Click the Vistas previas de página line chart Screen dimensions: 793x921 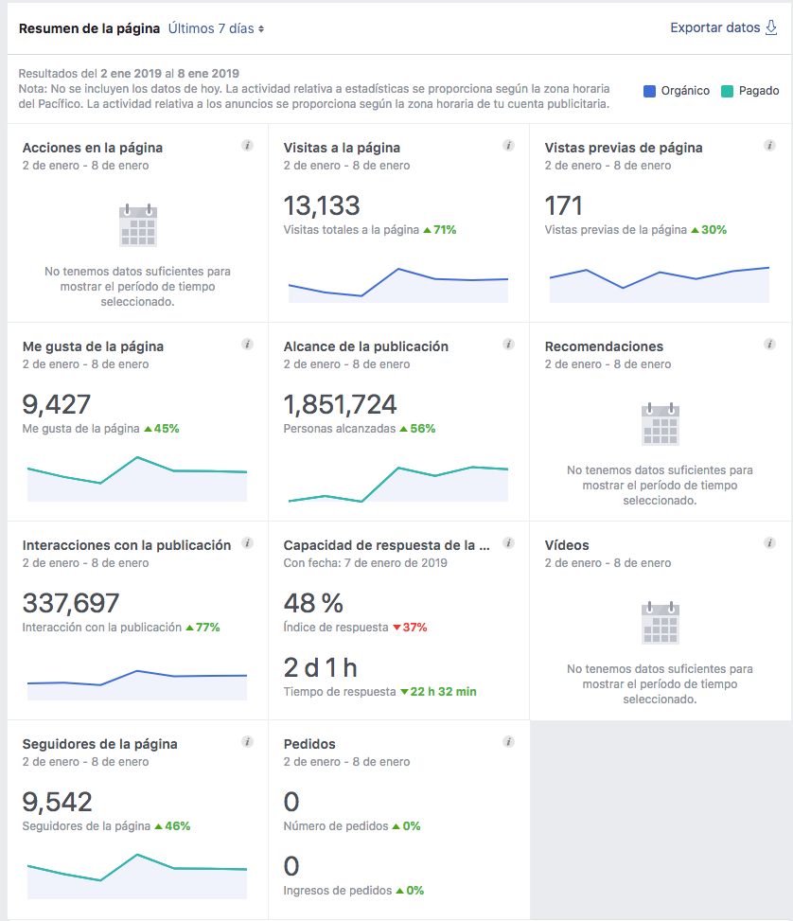point(659,285)
